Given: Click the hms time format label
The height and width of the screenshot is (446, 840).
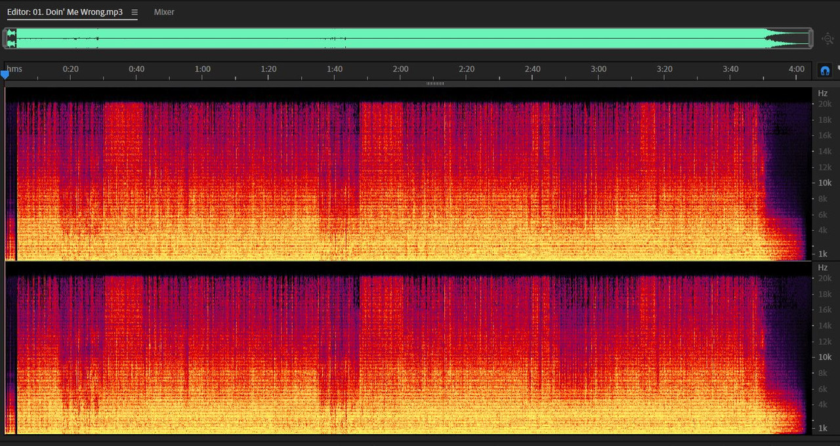Looking at the screenshot, I should click(x=14, y=69).
